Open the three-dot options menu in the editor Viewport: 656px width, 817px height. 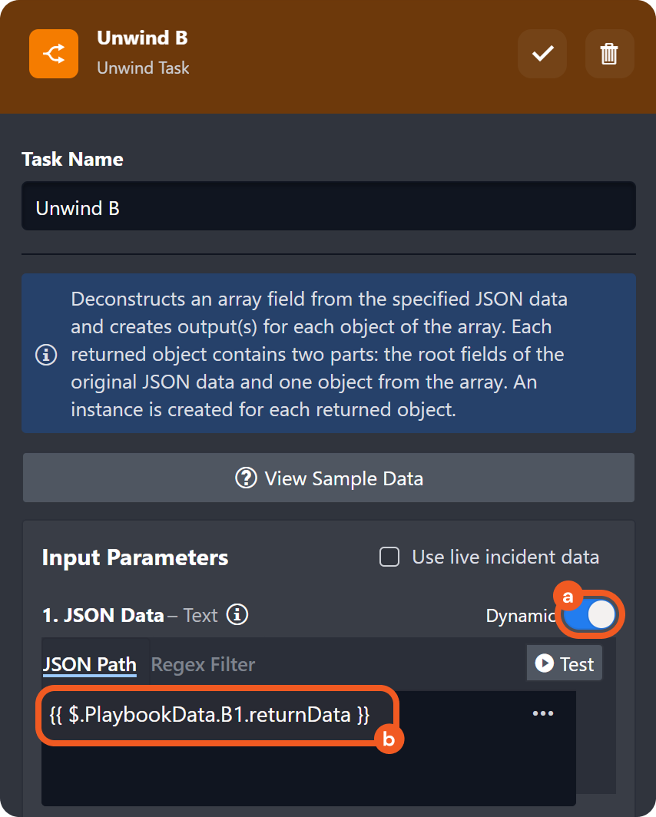(543, 713)
